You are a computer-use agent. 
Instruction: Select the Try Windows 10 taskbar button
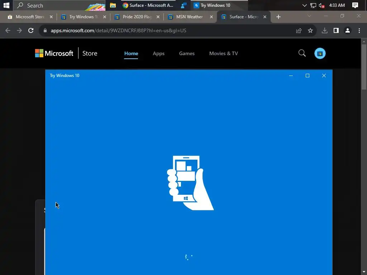pyautogui.click(x=219, y=5)
